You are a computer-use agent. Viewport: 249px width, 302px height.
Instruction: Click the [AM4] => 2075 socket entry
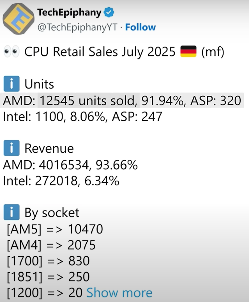[x=51, y=245]
